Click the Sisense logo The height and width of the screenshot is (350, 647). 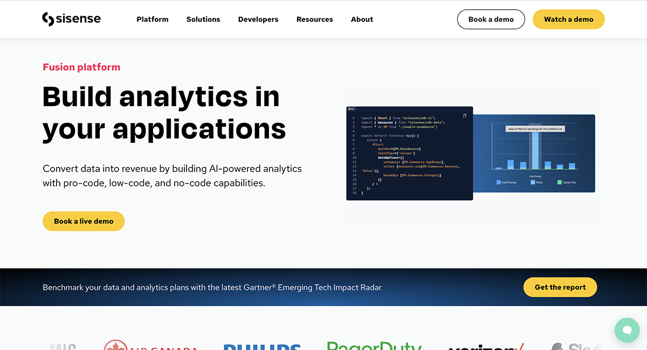71,19
